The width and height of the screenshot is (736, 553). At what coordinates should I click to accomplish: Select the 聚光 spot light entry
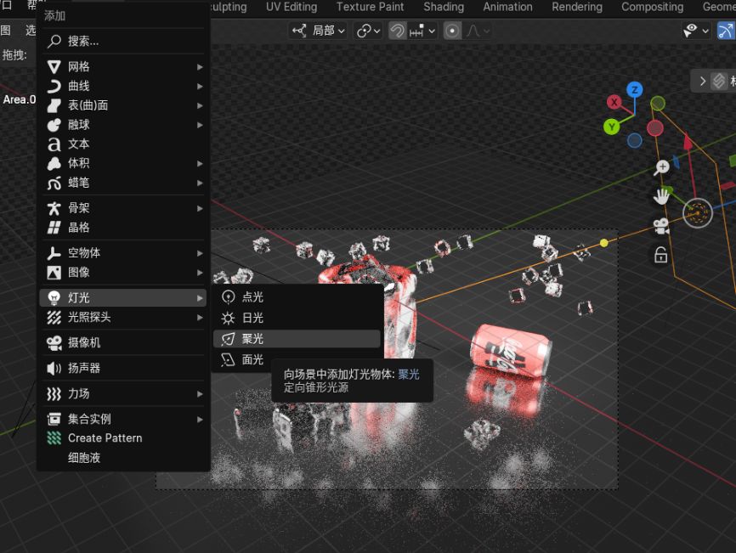tap(297, 339)
